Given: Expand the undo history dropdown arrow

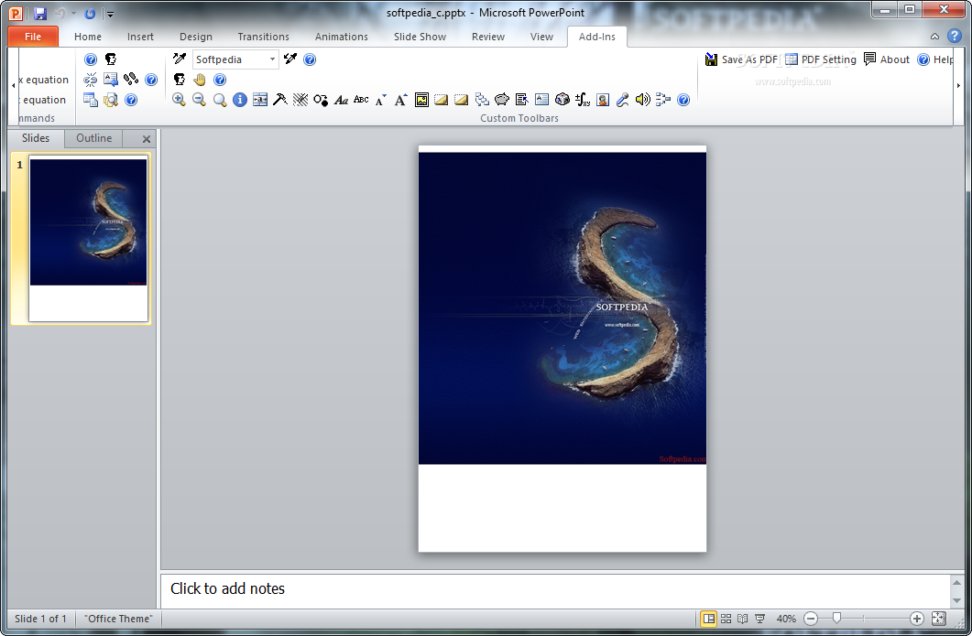Looking at the screenshot, I should click(74, 13).
